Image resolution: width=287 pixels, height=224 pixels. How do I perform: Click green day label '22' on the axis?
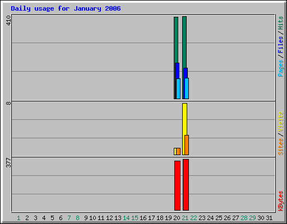tap(193, 218)
